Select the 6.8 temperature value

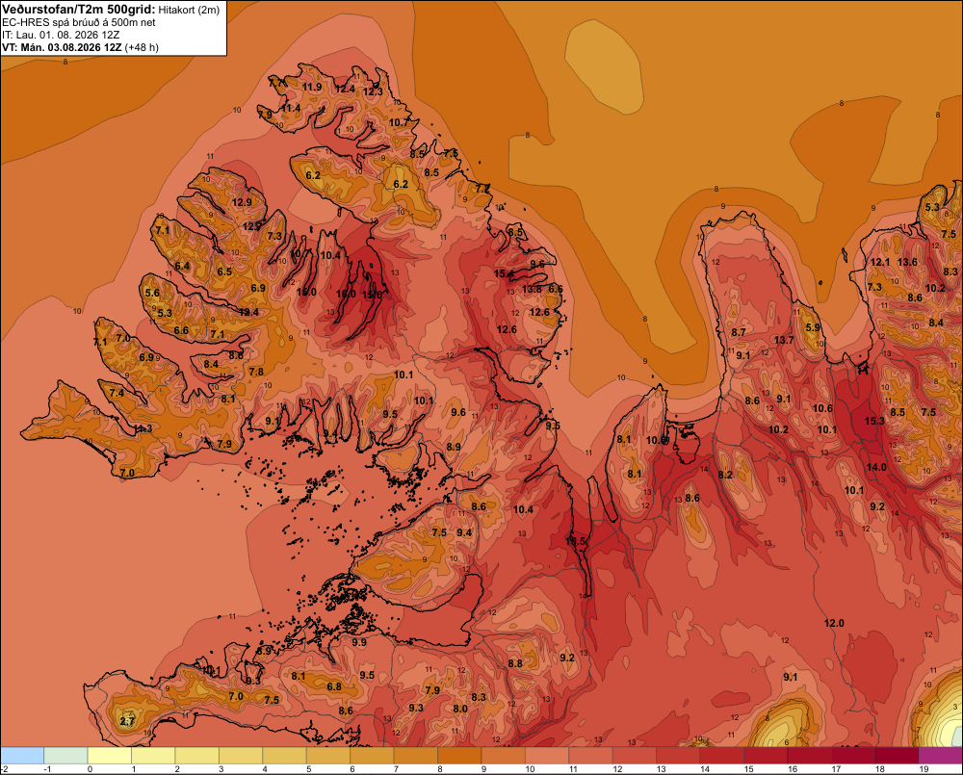pos(334,686)
